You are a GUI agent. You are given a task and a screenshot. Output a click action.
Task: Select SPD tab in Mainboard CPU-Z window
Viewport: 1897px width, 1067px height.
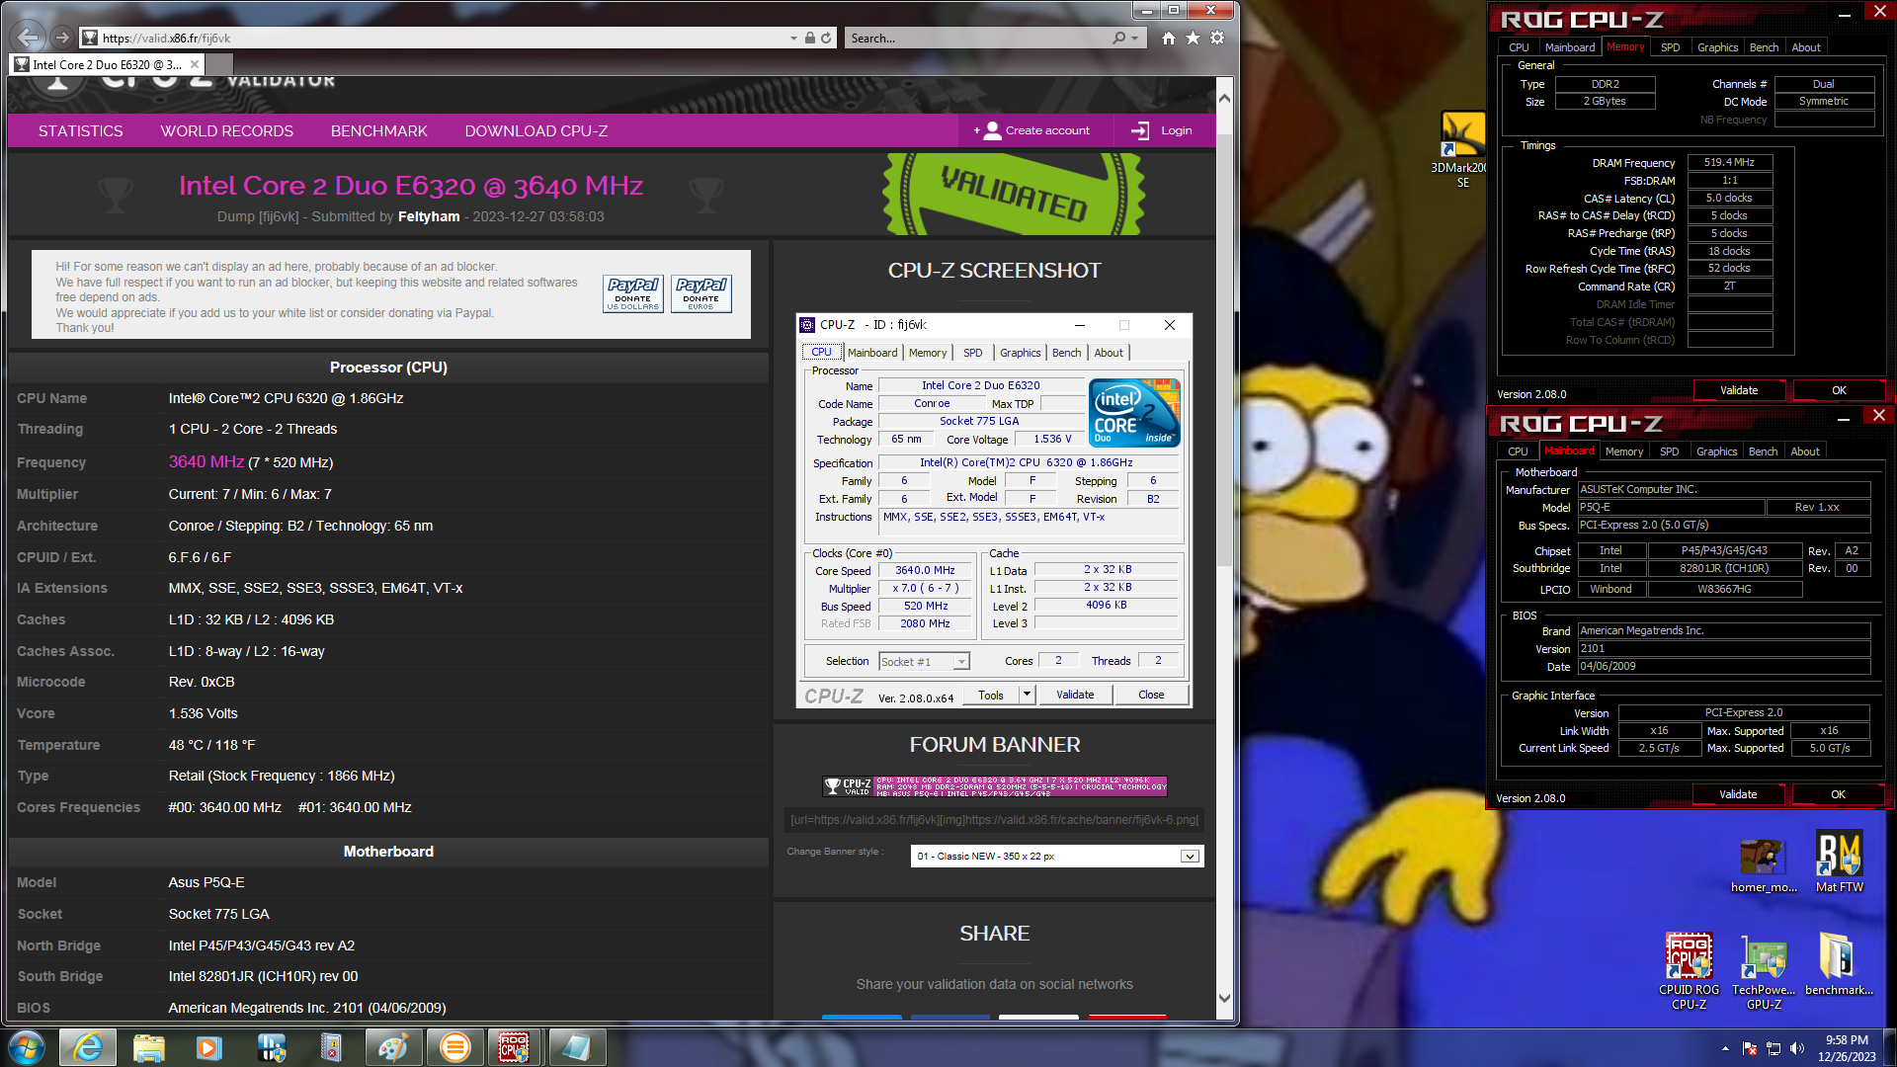pos(1669,451)
